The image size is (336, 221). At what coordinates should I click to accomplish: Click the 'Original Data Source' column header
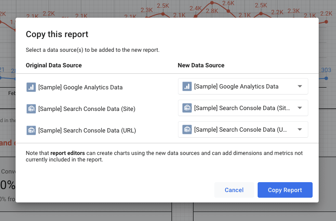tap(54, 65)
